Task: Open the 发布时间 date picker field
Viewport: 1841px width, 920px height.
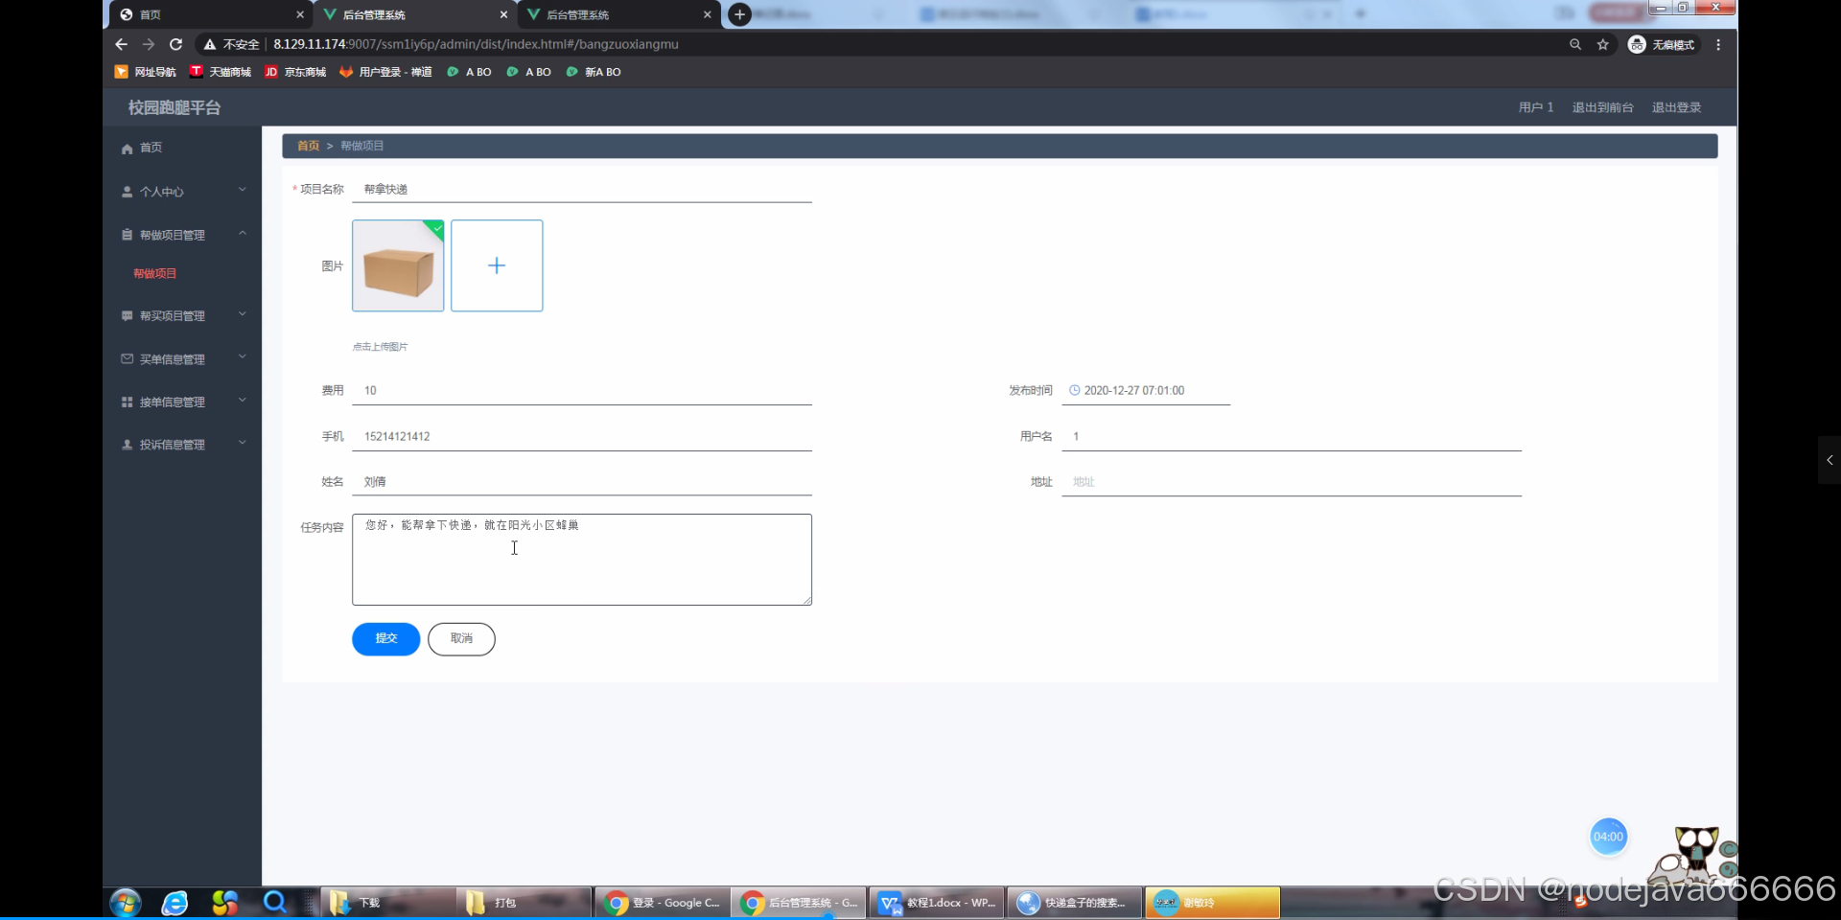Action: 1146,390
